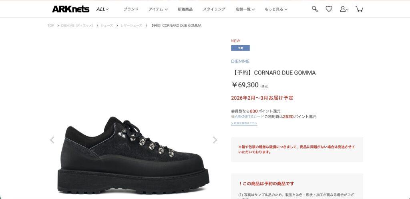View favorites via the heart icon
The height and width of the screenshot is (199, 410).
(329, 9)
